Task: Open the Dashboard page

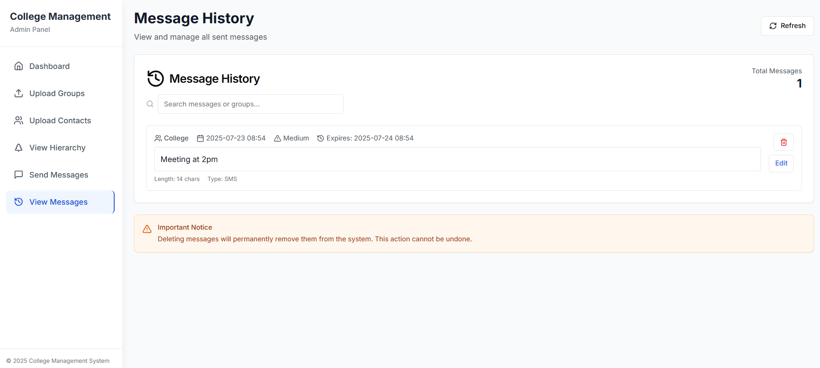Action: pos(60,66)
